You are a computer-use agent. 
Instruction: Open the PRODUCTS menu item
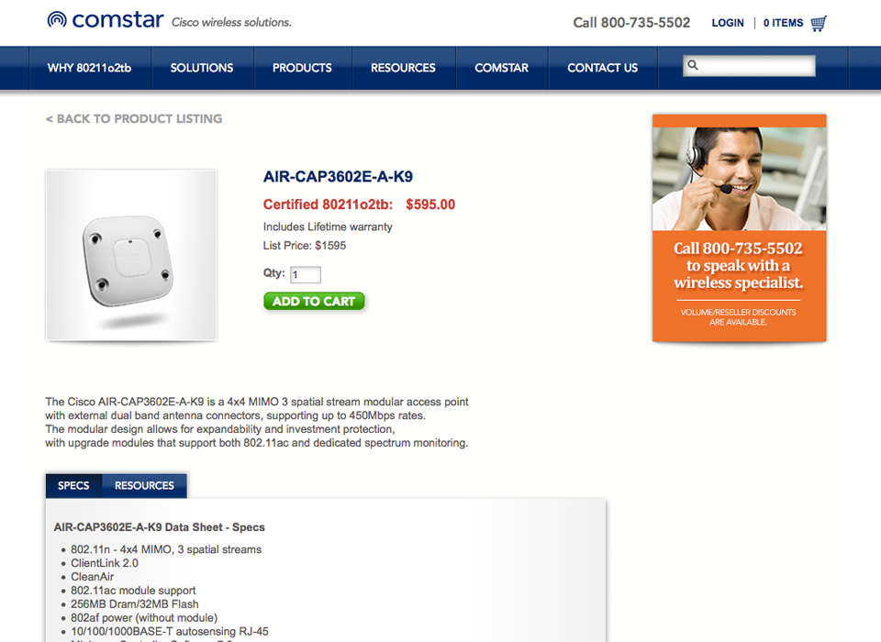point(302,68)
